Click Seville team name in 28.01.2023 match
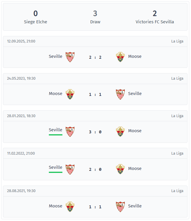191x221 pixels. 55,130
